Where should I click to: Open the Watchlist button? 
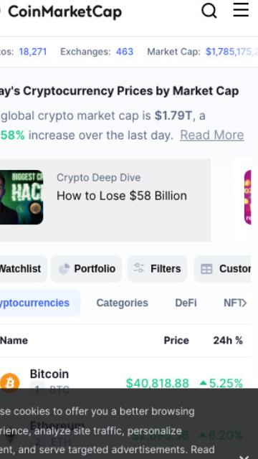click(21, 269)
